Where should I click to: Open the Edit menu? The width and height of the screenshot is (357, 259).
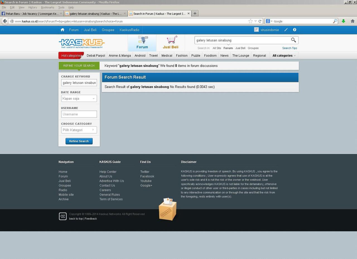pyautogui.click(x=12, y=8)
